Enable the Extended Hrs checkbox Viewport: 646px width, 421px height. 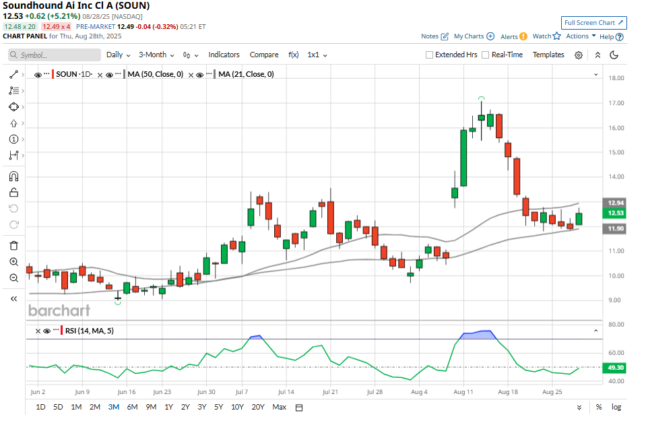point(429,55)
